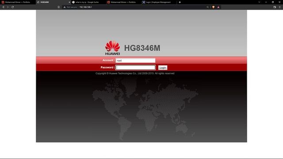Click the forward navigation arrow

(8, 7)
